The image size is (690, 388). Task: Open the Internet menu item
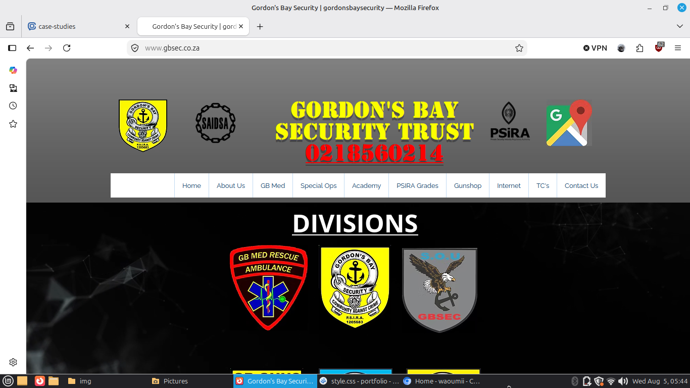click(509, 185)
